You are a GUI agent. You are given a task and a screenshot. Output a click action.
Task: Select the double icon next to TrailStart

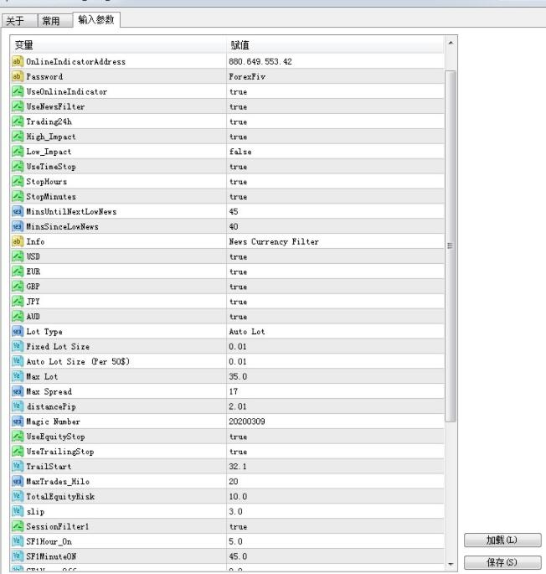point(18,467)
